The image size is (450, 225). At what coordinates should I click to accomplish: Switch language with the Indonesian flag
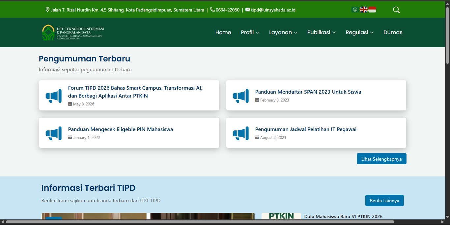click(x=372, y=10)
